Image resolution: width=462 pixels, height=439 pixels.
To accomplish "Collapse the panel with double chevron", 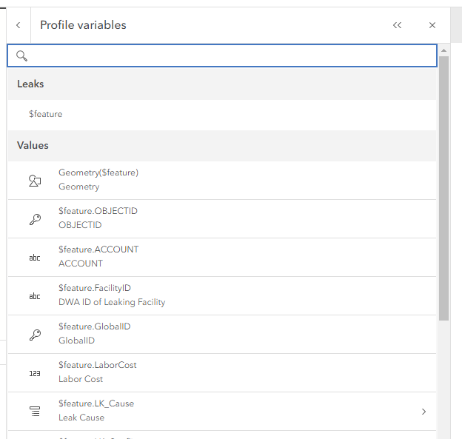I will click(x=398, y=25).
